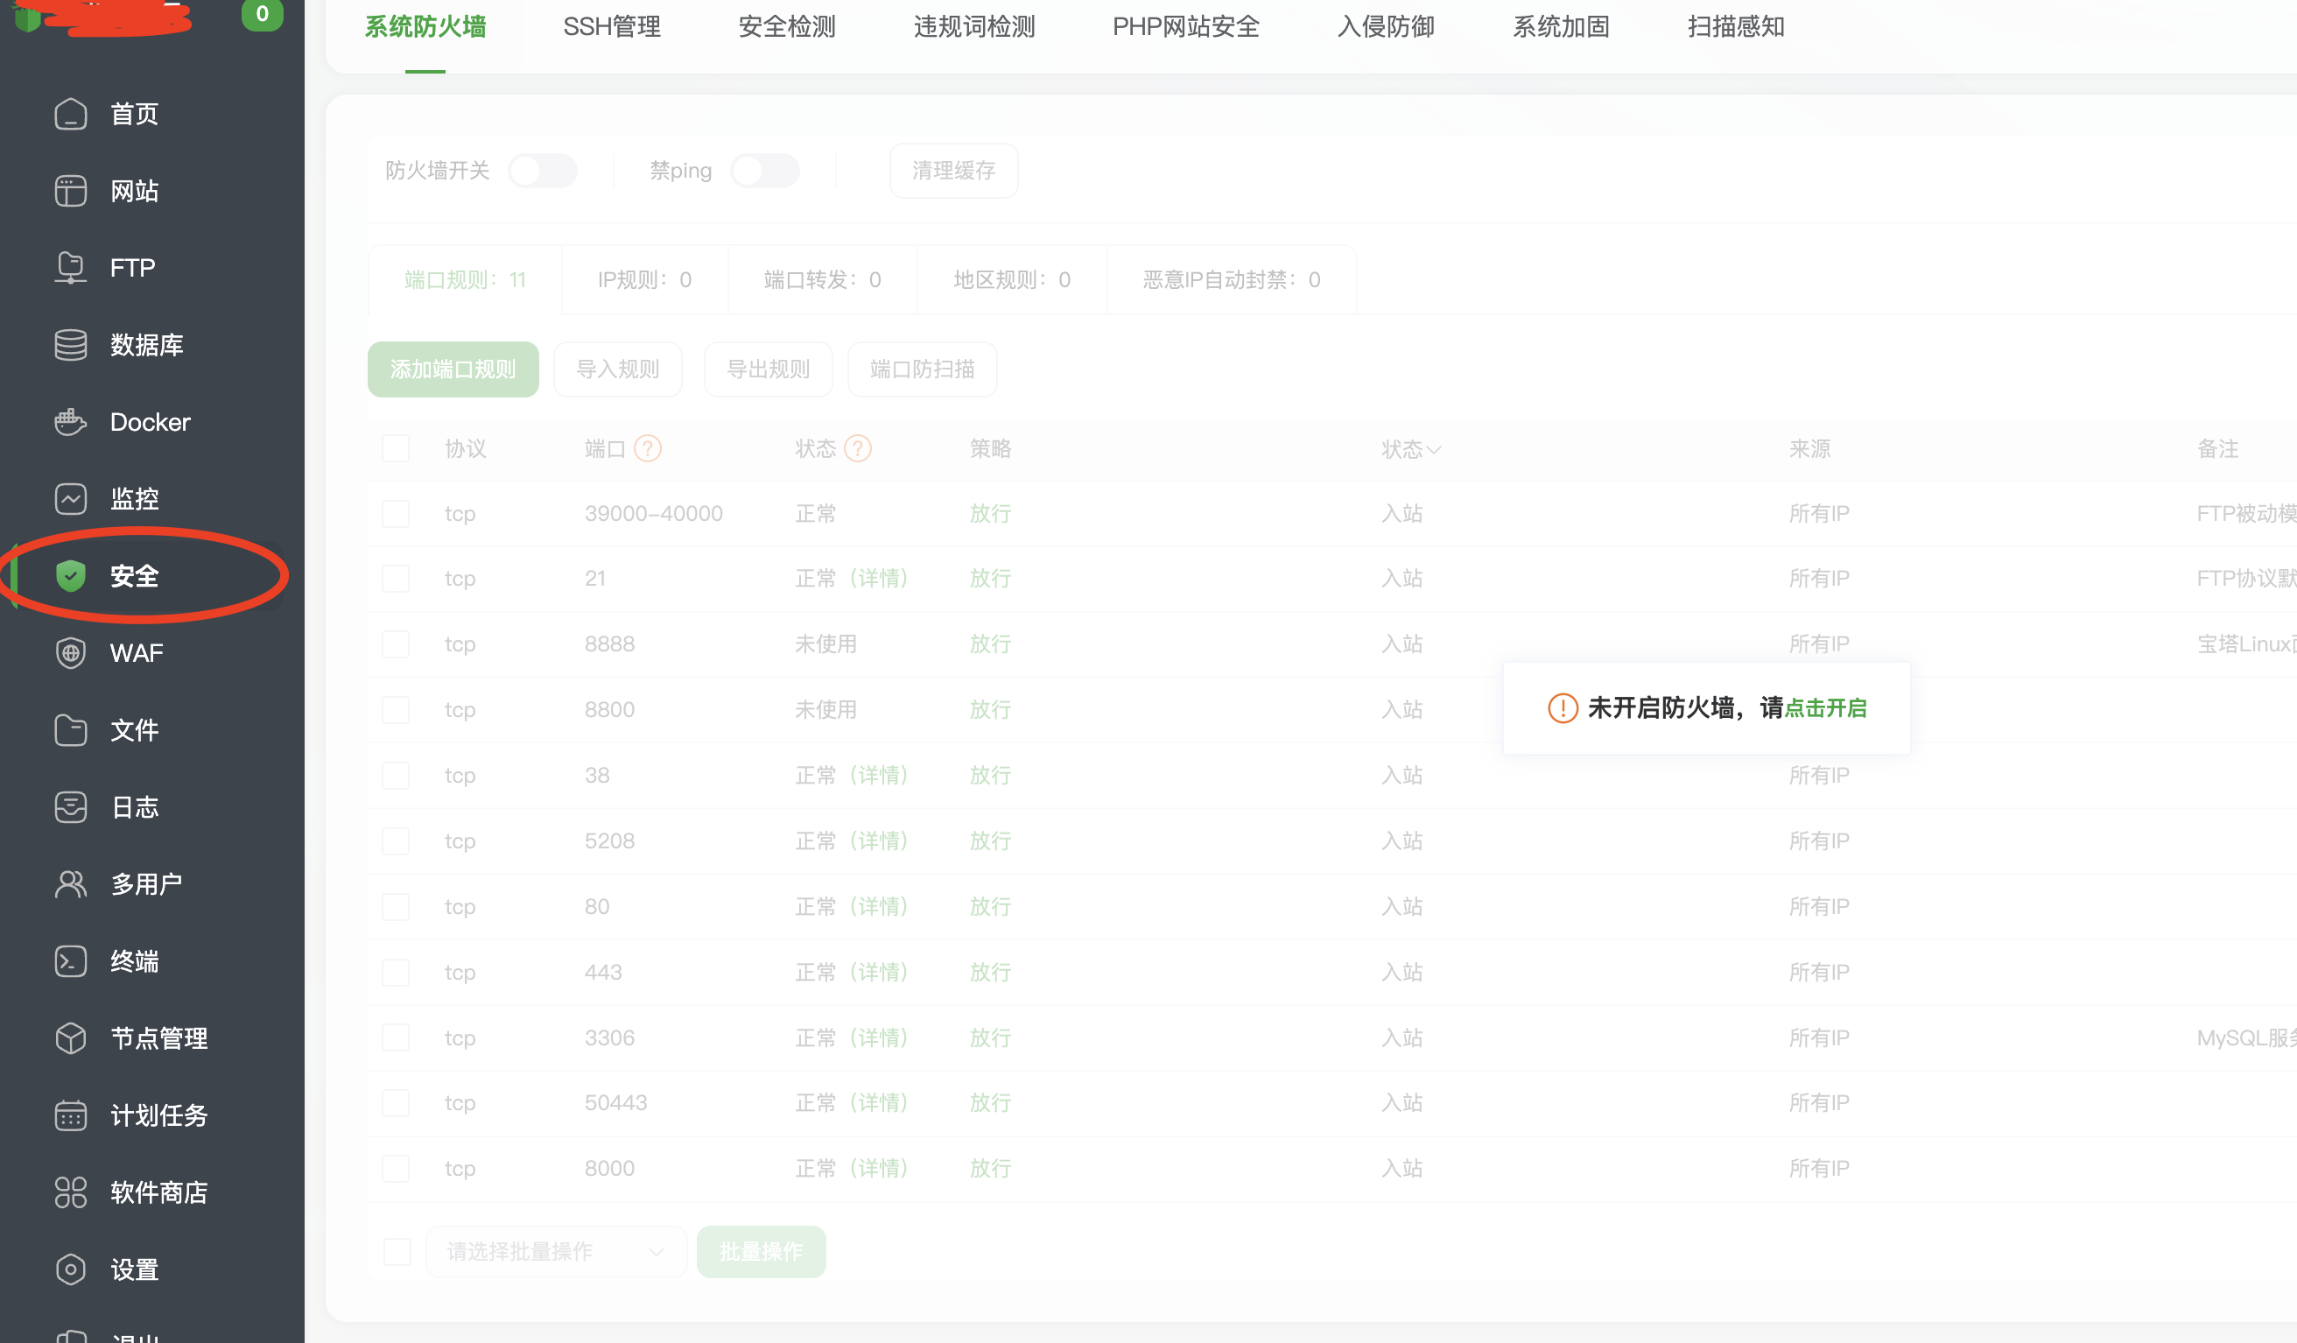Viewport: 2297px width, 1343px height.
Task: Click the port column help icon
Action: pyautogui.click(x=647, y=448)
